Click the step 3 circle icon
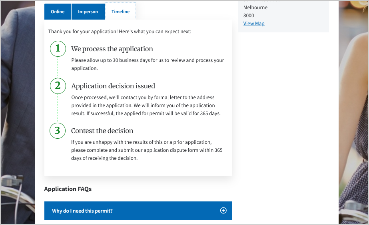Viewport: 369px width, 225px height. coord(58,131)
